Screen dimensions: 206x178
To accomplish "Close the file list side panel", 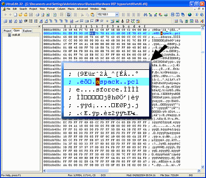I will 39,26.
